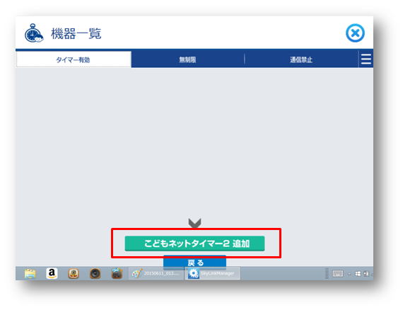Click the こどもネットタイマー2 追加 button
Viewport: 403px width, 310px height.
(x=194, y=243)
